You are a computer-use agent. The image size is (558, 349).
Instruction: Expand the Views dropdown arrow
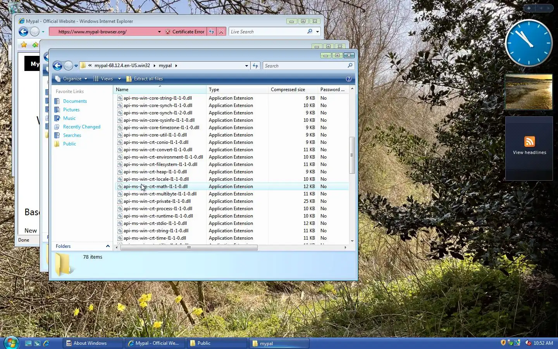click(x=119, y=79)
